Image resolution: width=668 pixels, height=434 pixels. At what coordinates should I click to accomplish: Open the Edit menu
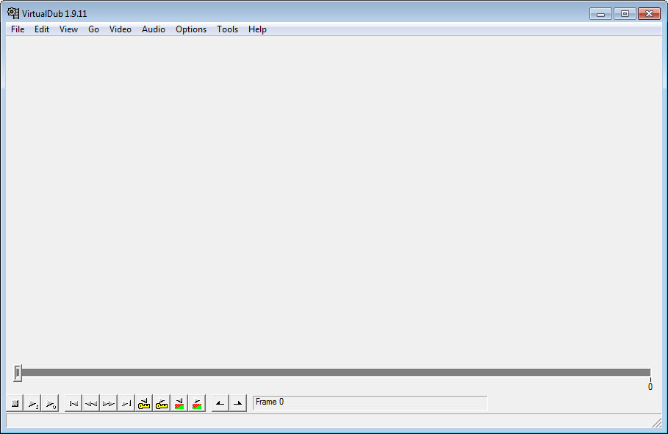click(42, 29)
